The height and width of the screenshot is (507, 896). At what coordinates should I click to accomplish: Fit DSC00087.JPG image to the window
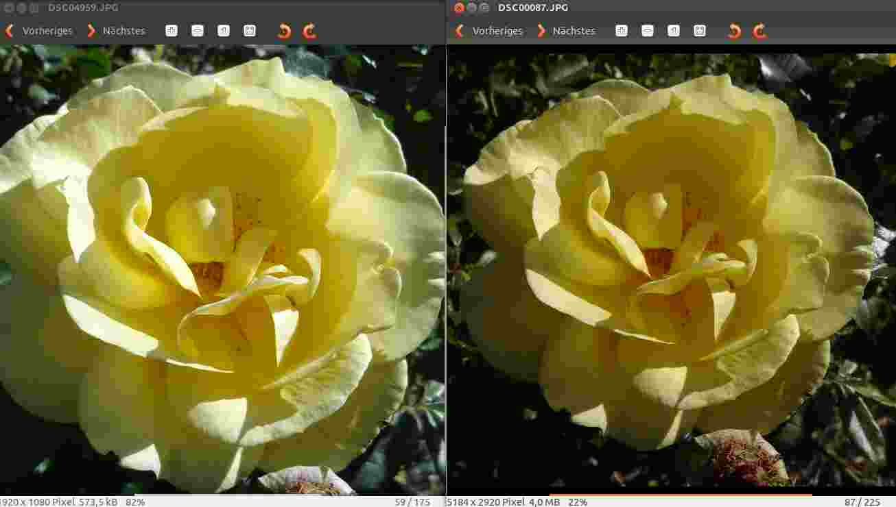click(x=700, y=31)
